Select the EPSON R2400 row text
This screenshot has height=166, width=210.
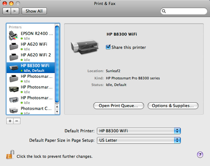37,34
